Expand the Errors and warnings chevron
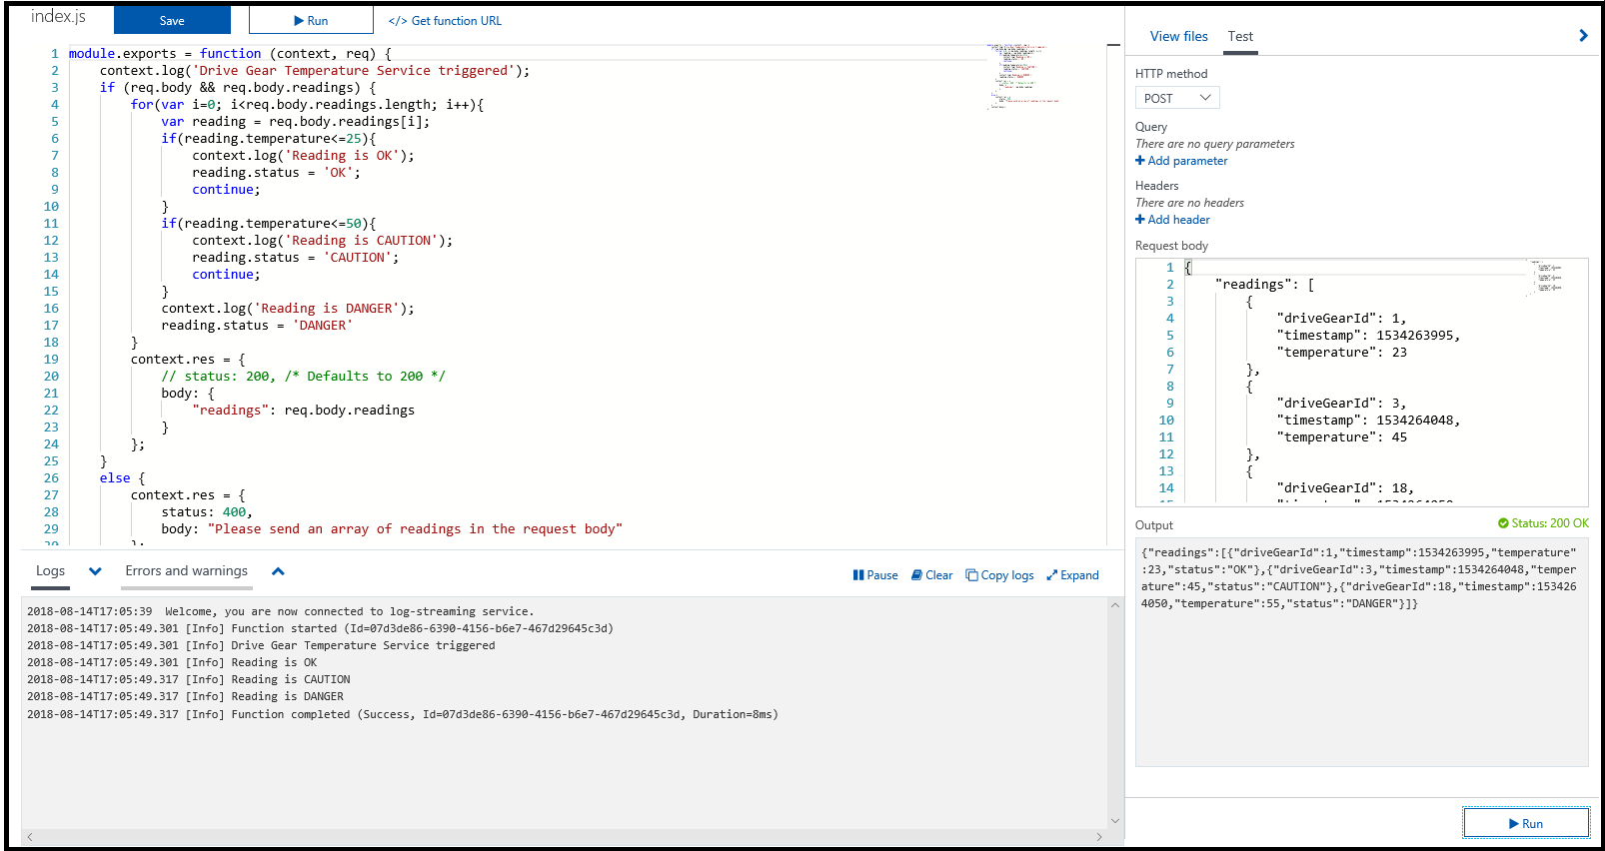This screenshot has height=851, width=1605. (x=278, y=571)
